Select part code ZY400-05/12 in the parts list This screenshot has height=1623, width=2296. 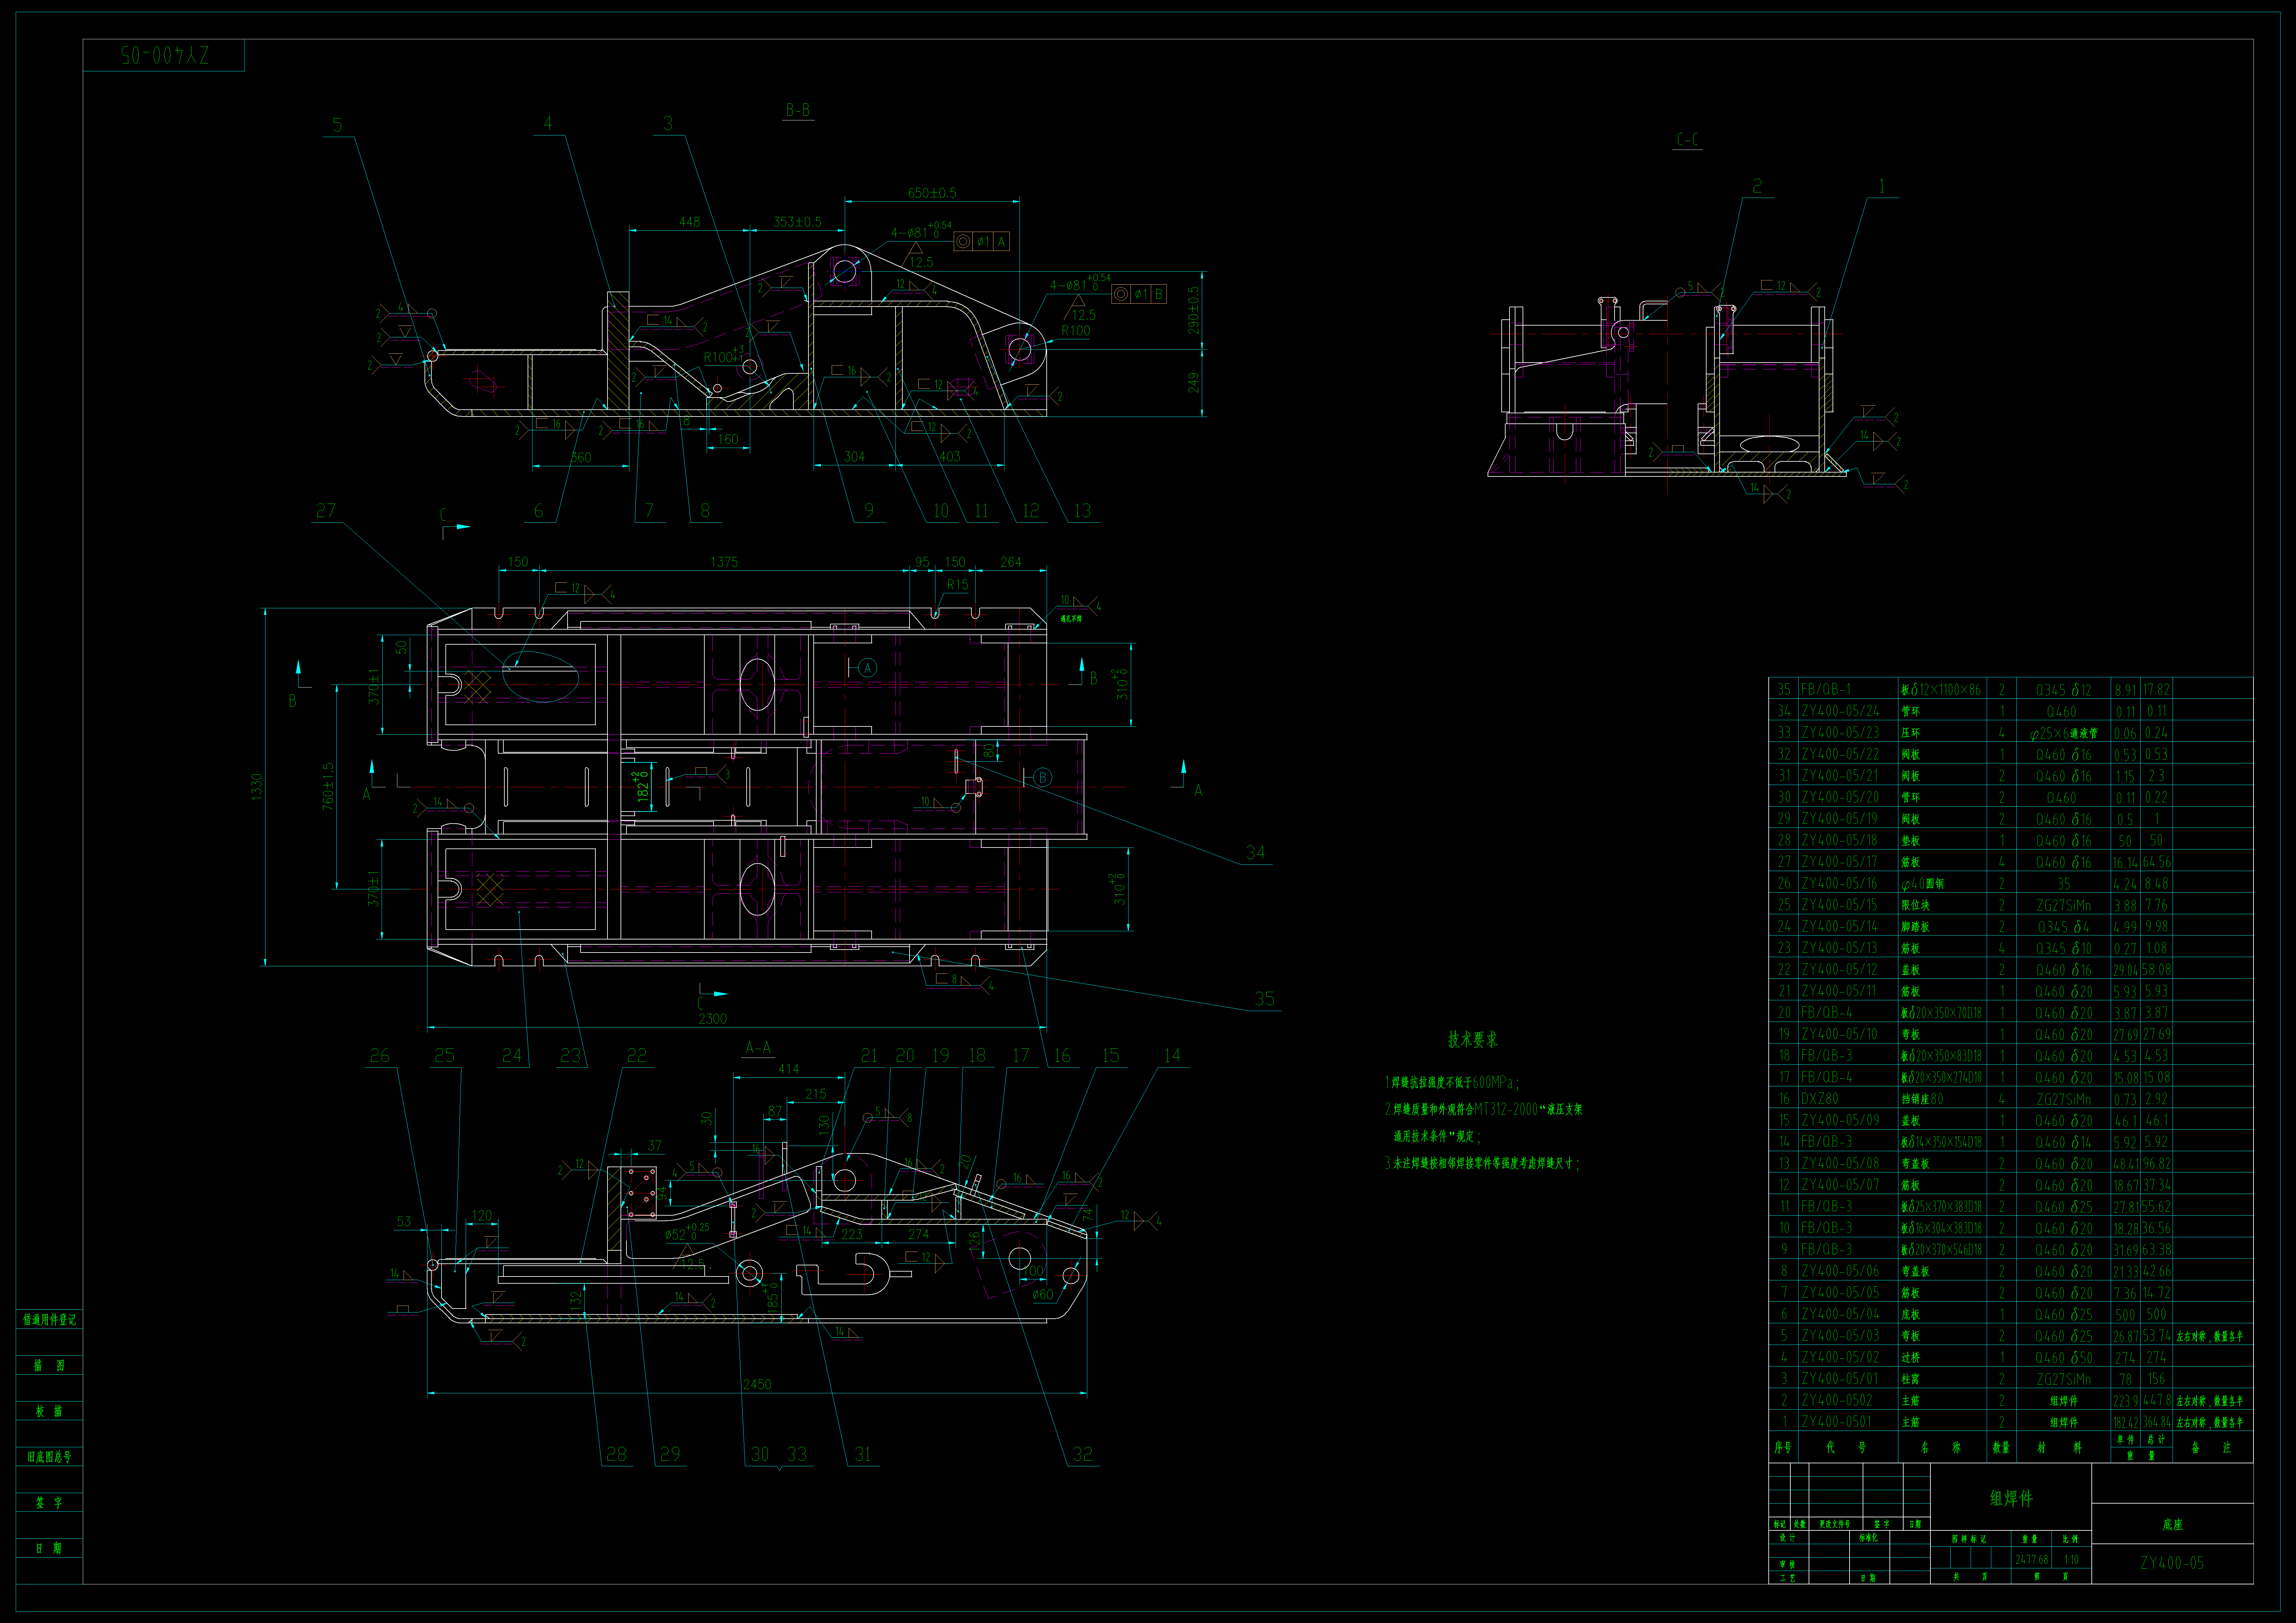(1840, 970)
